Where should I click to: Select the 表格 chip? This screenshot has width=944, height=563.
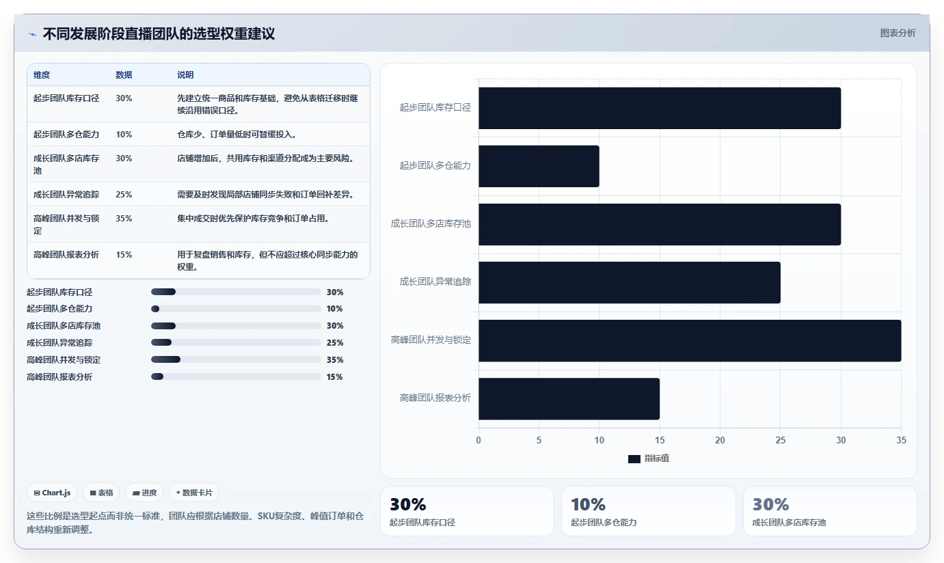coord(101,493)
